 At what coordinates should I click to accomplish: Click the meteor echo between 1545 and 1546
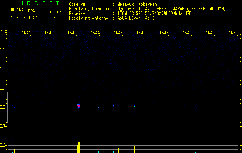pyautogui.click(x=134, y=106)
